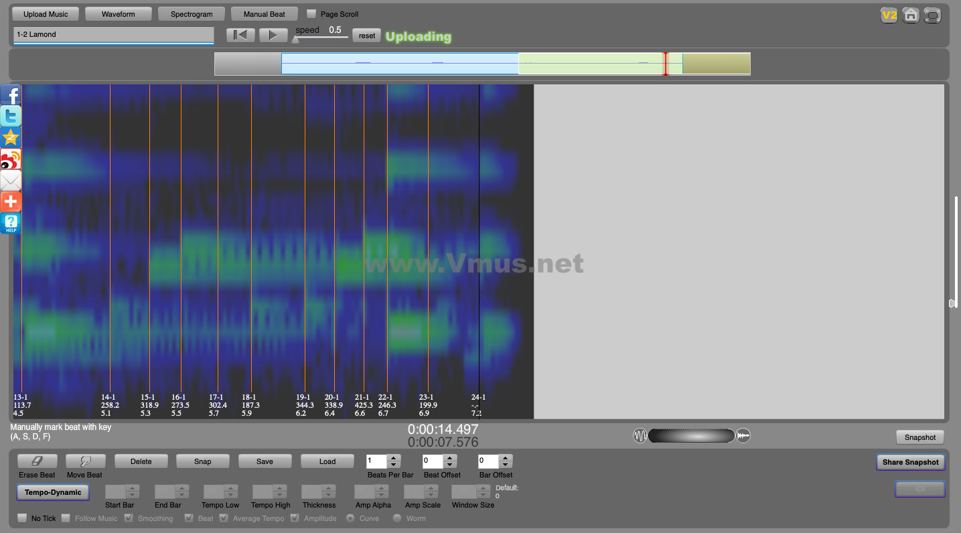Go to the home page icon
The image size is (961, 533).
910,15
